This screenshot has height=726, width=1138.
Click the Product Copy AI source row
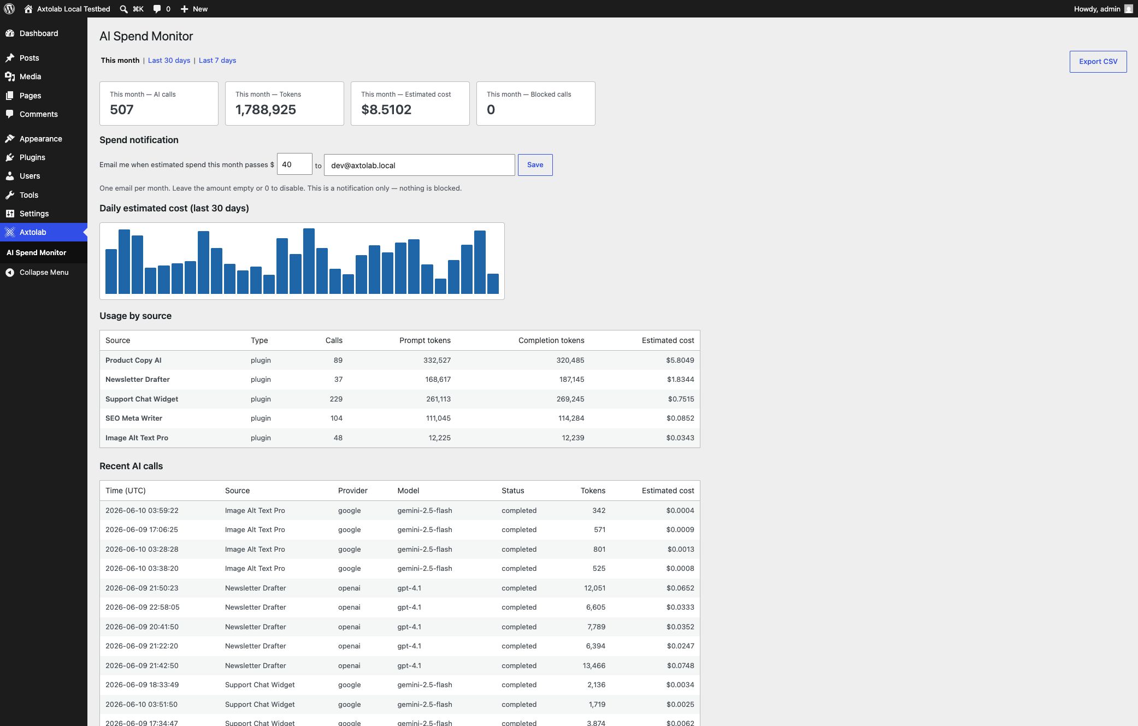tap(400, 360)
